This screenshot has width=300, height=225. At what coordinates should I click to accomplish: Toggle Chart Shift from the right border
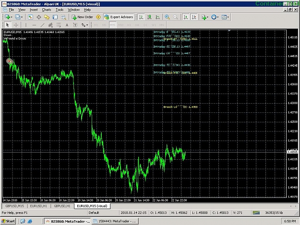(194, 17)
